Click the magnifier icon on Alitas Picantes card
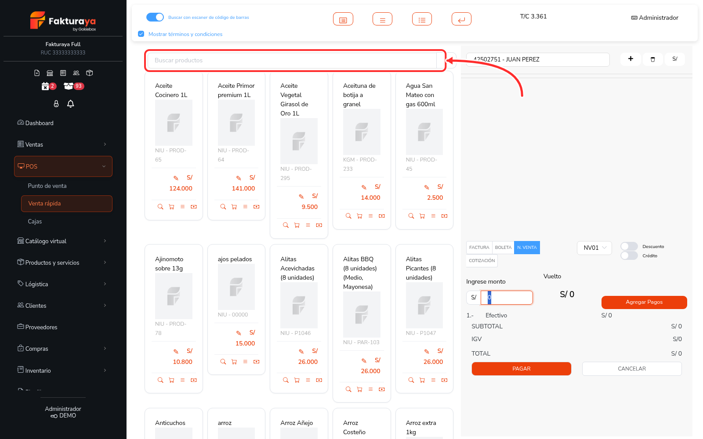 (411, 380)
